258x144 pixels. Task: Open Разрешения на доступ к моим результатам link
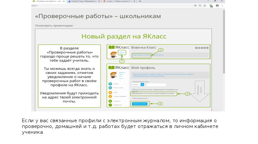point(148,76)
